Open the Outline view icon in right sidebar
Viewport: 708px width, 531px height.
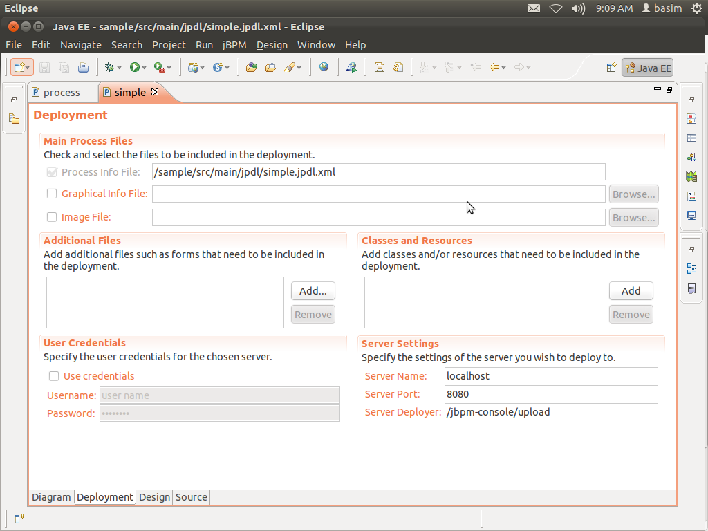click(x=691, y=269)
